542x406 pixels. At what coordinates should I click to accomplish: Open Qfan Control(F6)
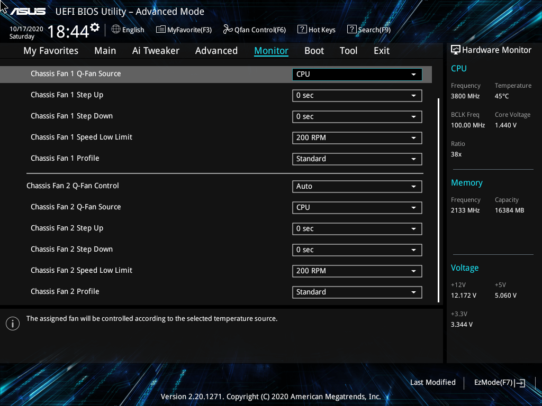click(255, 30)
